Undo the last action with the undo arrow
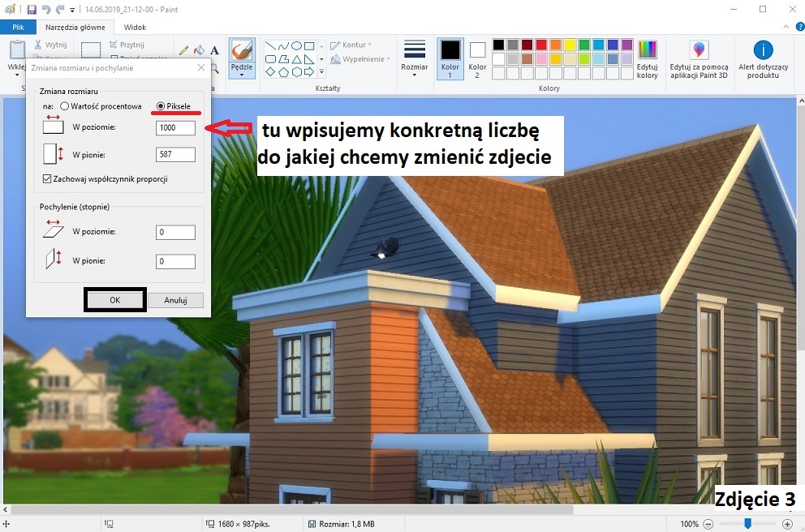805x532 pixels. [46, 10]
